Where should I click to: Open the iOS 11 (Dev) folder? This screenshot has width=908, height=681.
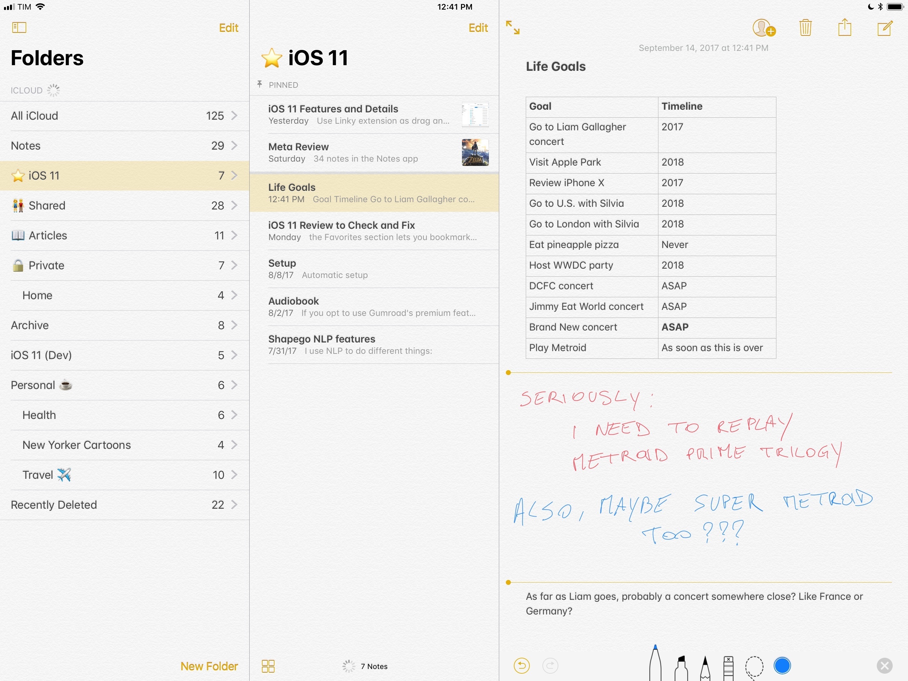[x=124, y=355]
